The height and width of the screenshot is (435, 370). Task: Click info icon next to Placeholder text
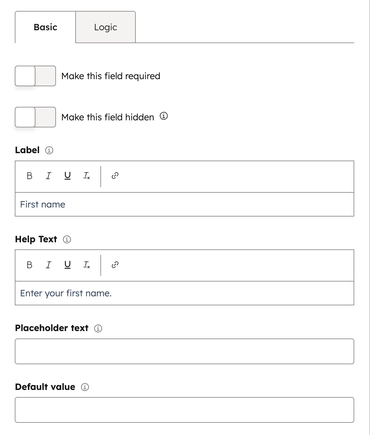click(x=98, y=329)
